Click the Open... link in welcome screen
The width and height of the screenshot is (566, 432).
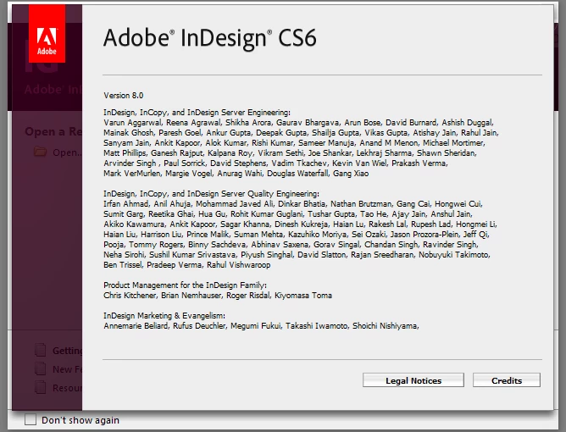click(67, 152)
